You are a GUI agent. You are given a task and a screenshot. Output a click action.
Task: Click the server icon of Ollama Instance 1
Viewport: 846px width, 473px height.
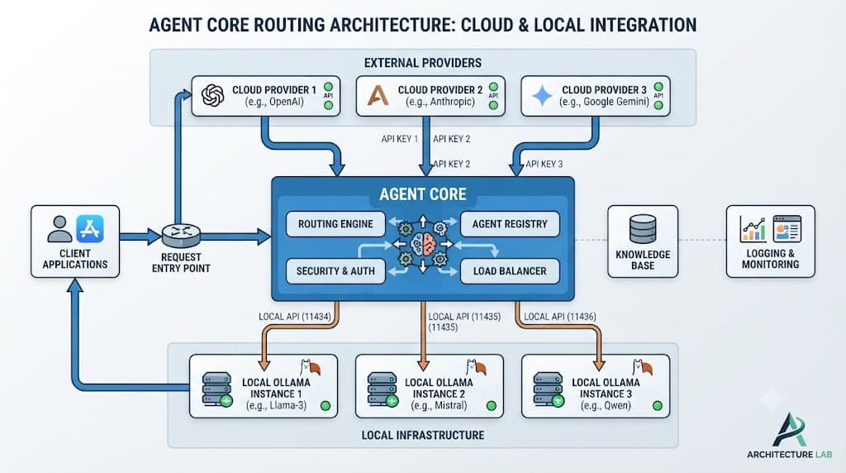pos(217,389)
